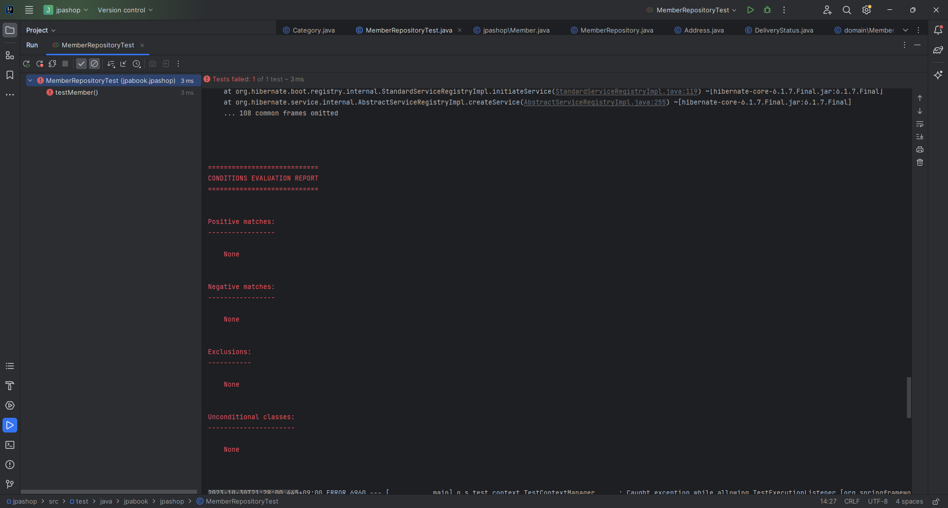Switch to jpashop\Member.java tab
The height and width of the screenshot is (508, 948).
click(512, 30)
